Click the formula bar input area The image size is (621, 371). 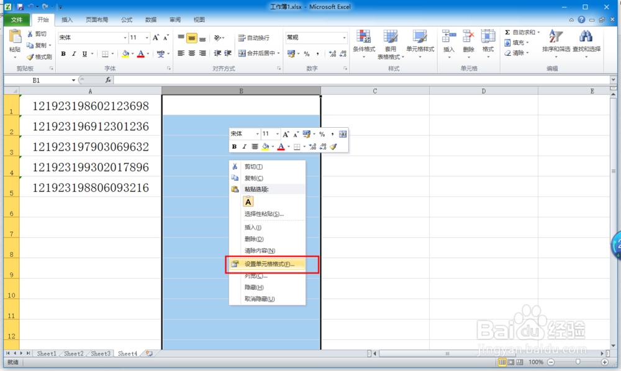(363, 80)
